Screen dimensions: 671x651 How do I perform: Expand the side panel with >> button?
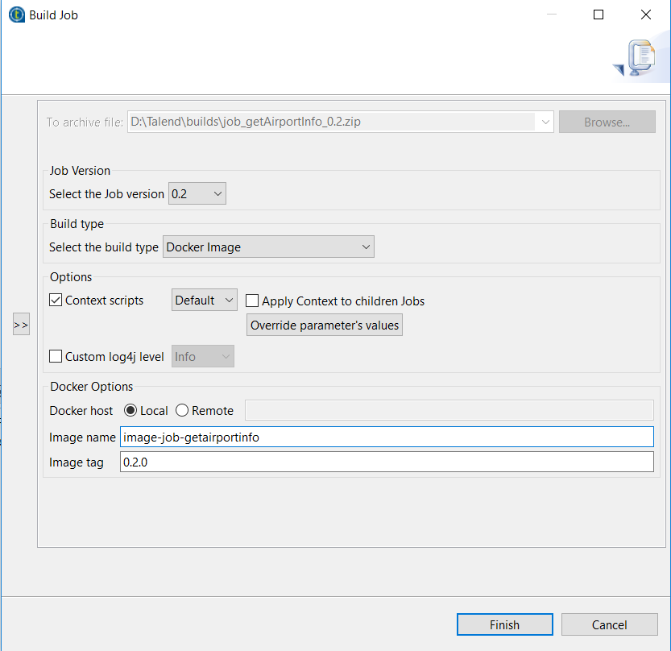(21, 325)
